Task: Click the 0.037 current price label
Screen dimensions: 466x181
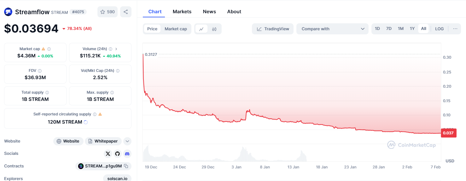Action: pos(448,133)
